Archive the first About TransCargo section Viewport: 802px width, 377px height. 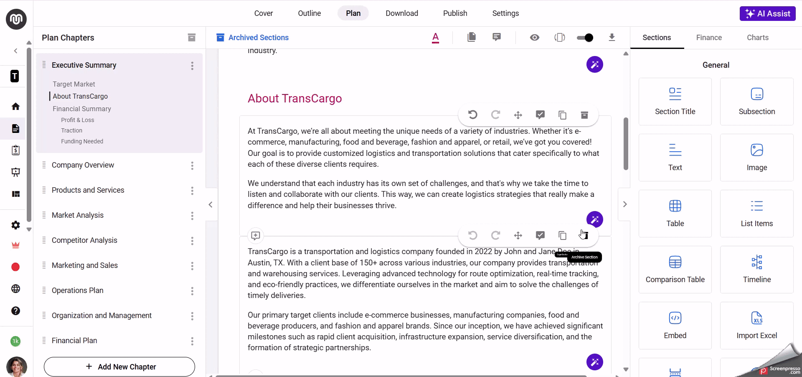pos(585,115)
